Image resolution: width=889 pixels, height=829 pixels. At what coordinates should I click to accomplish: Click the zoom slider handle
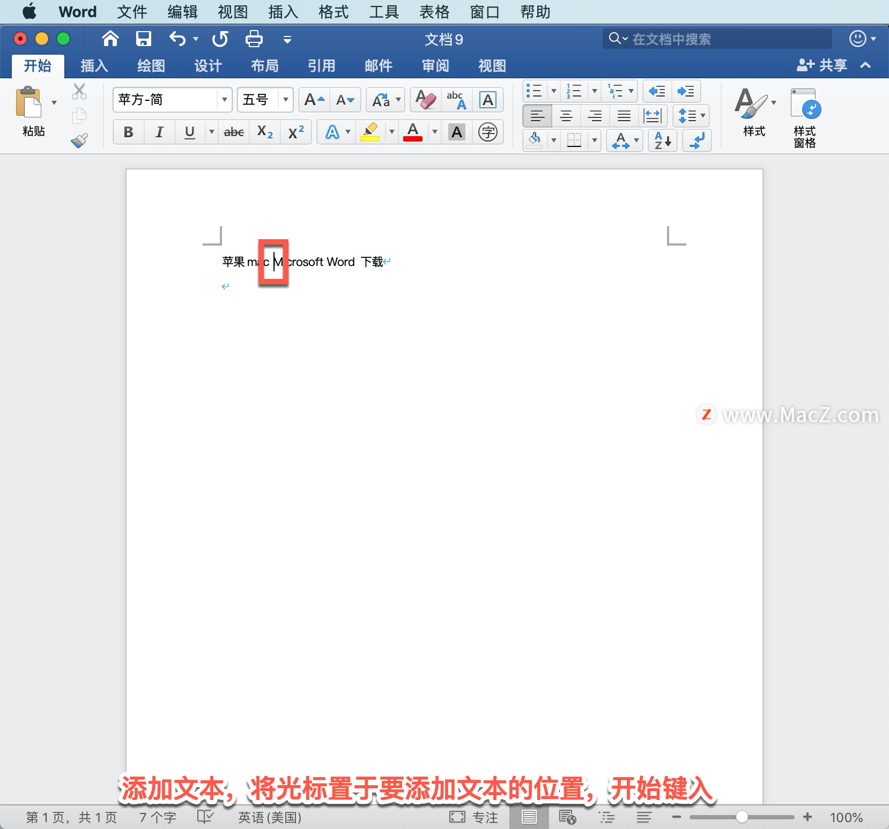coord(742,817)
